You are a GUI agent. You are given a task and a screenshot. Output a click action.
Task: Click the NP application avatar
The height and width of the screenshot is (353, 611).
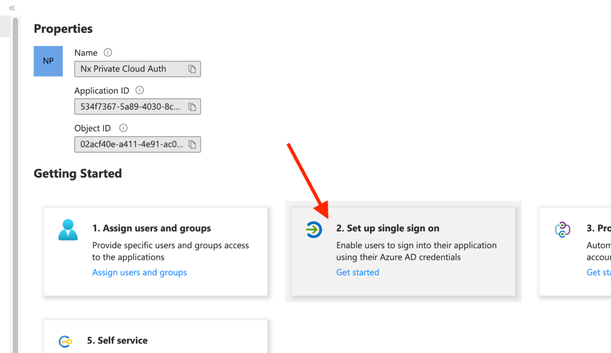[48, 61]
